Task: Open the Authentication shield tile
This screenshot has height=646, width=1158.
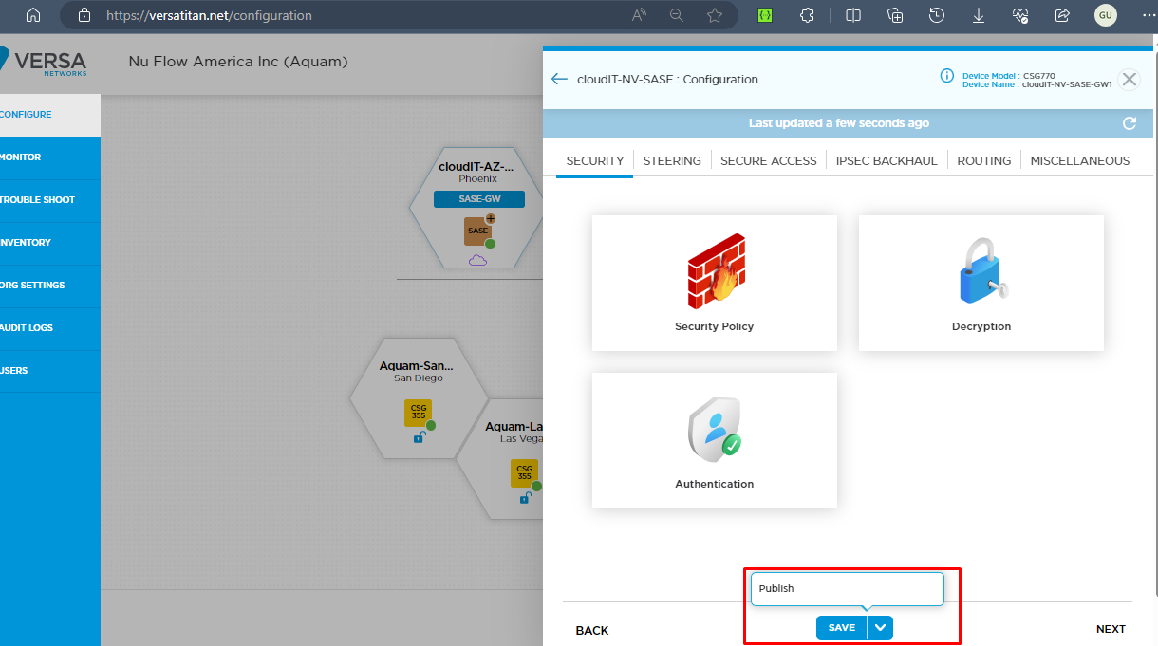Action: tap(714, 440)
